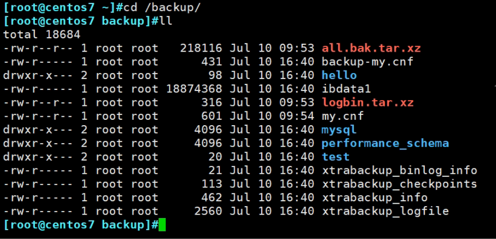This screenshot has height=239, width=496.
Task: Click the performance_schema directory name
Action: (x=385, y=144)
